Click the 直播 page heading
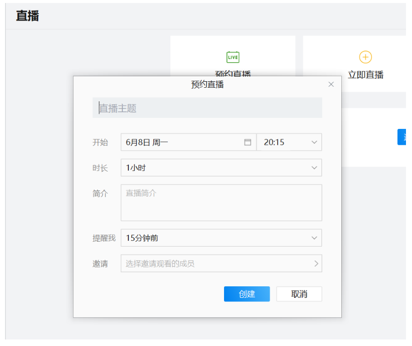Viewport: 412px width, 346px height. (x=28, y=16)
